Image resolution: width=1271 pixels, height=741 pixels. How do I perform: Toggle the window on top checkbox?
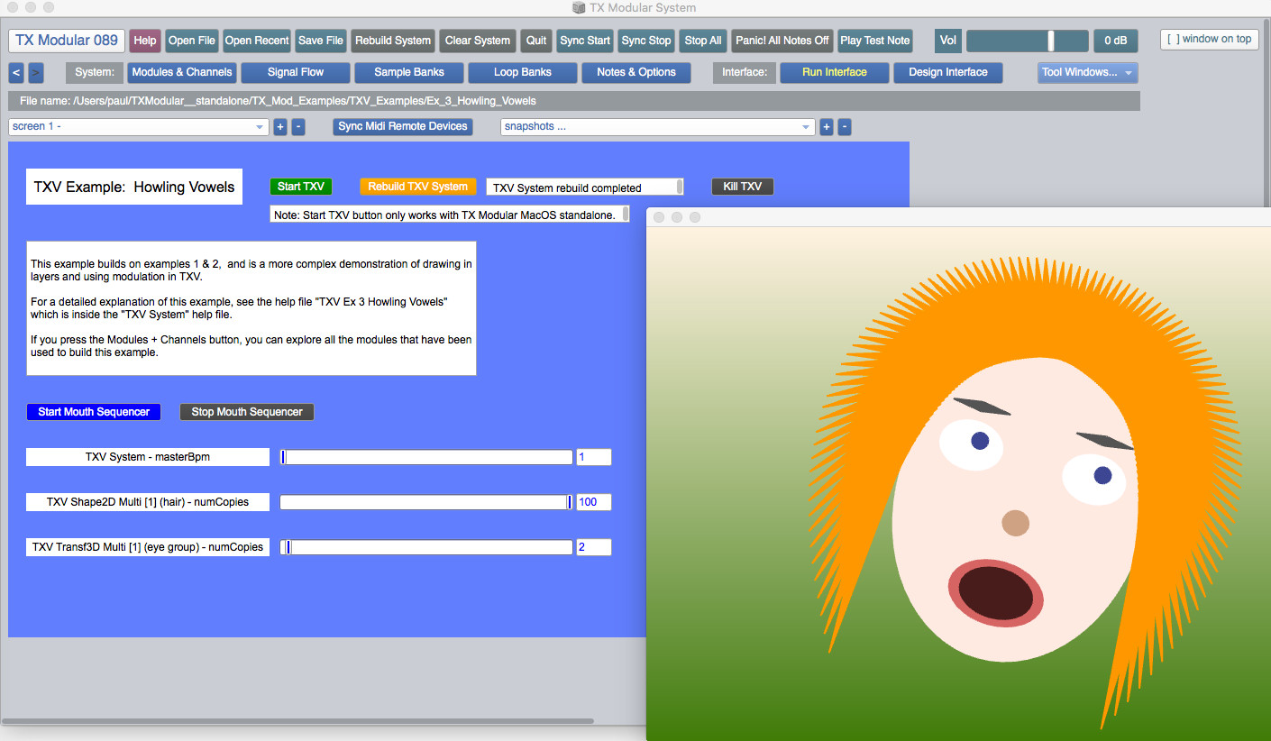[1209, 40]
